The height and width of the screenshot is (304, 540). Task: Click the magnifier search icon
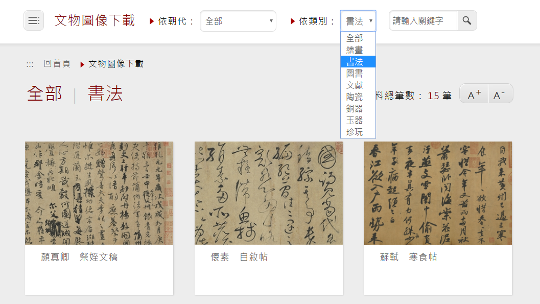pyautogui.click(x=466, y=20)
